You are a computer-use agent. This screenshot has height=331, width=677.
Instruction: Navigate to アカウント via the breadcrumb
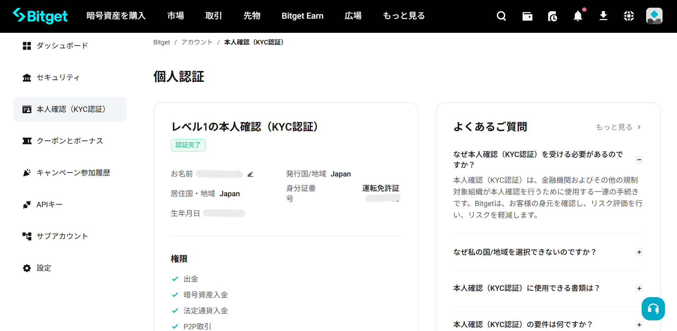click(x=197, y=42)
